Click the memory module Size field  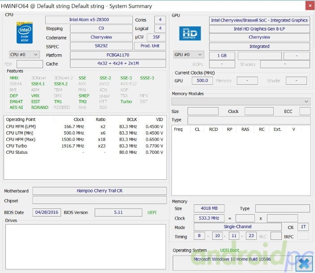(203, 111)
